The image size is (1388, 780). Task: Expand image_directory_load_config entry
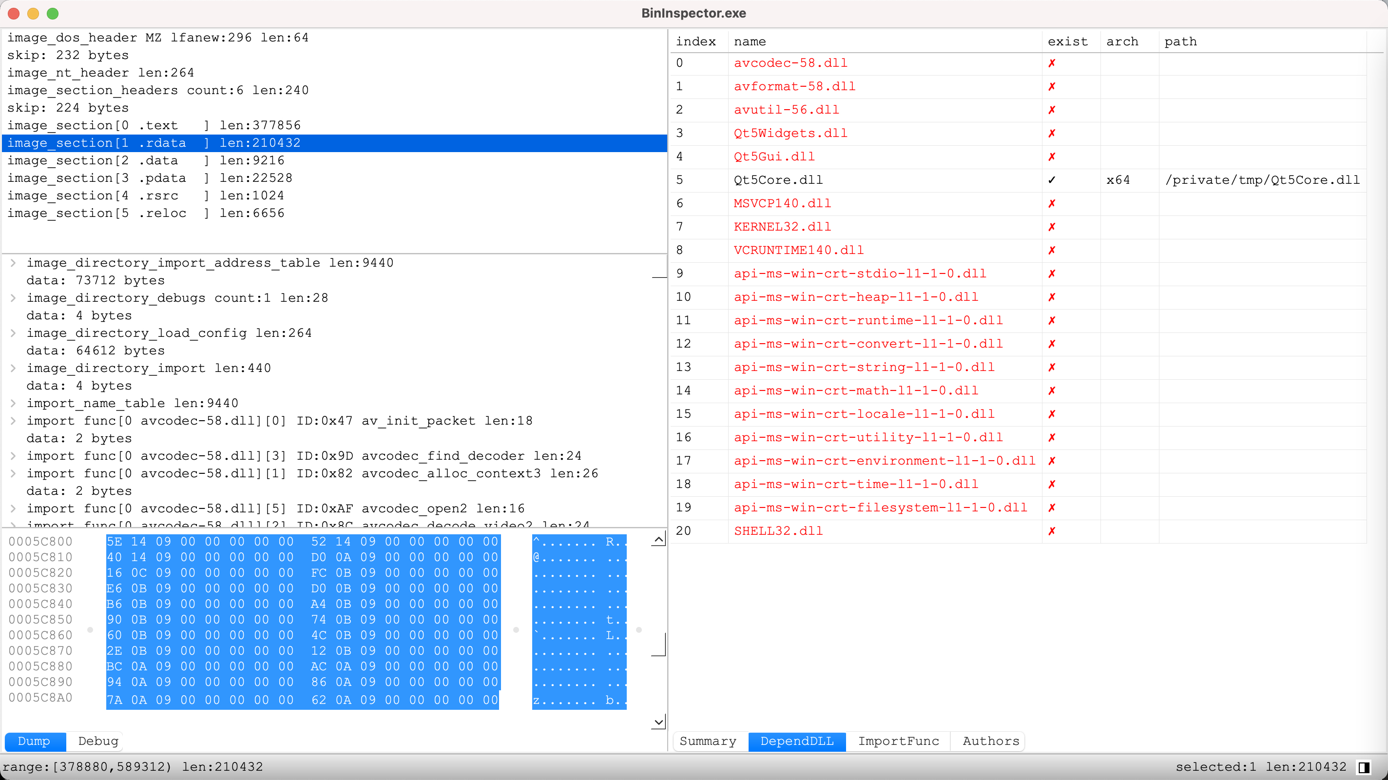point(13,333)
